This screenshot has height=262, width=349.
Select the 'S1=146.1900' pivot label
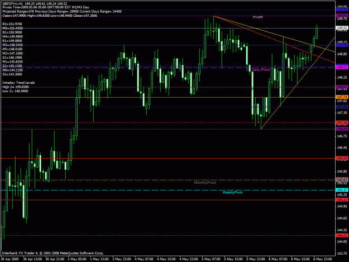pyautogui.click(x=12, y=58)
